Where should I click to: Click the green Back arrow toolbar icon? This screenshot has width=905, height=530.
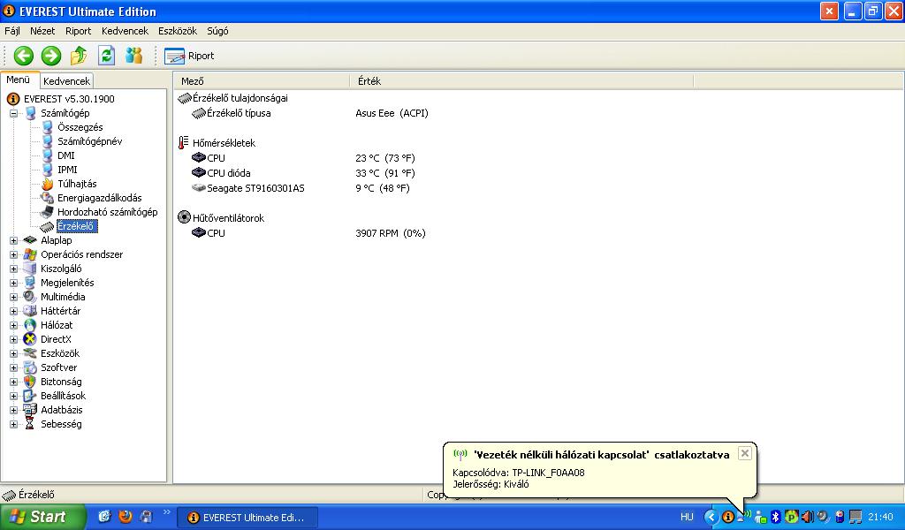pyautogui.click(x=24, y=56)
